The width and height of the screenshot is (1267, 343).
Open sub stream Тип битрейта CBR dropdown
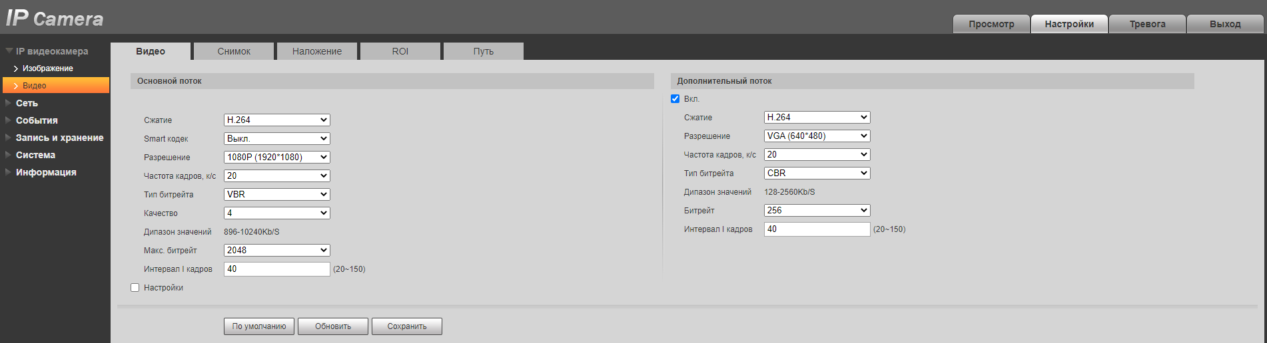[x=817, y=173]
